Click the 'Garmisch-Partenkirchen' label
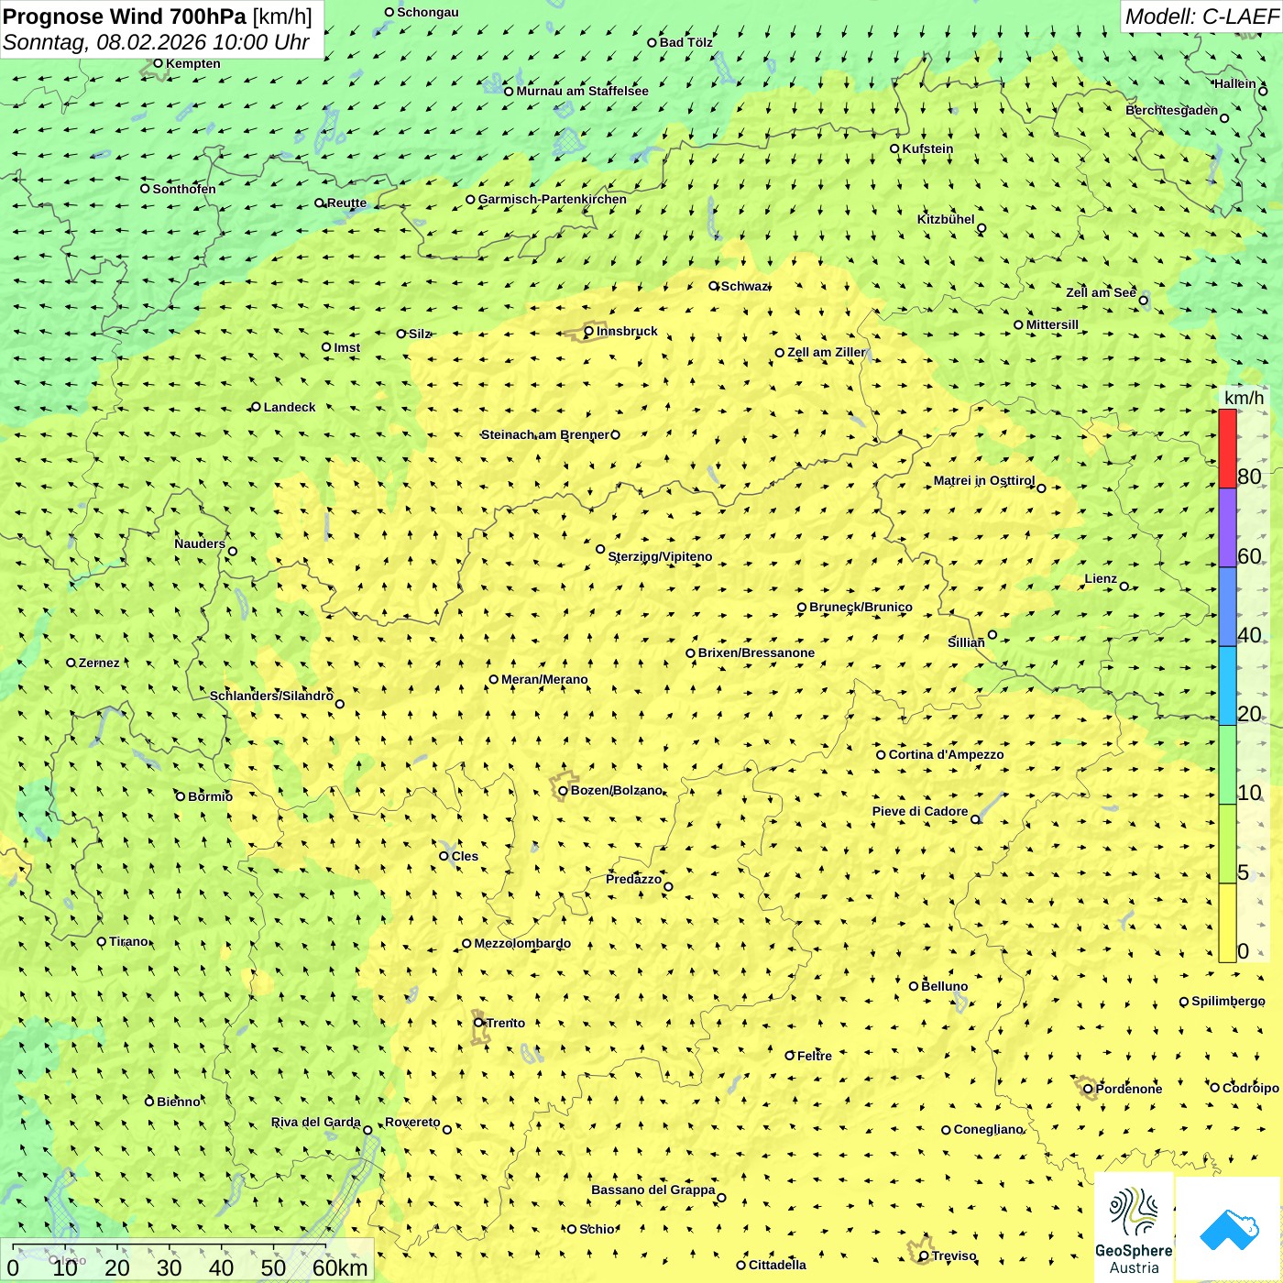This screenshot has width=1283, height=1283. point(553,199)
